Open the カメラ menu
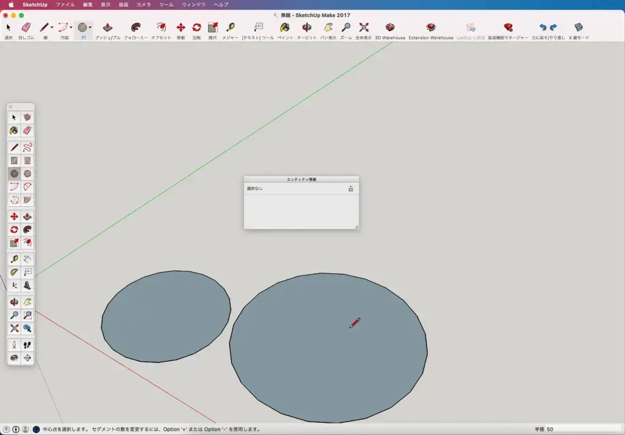The width and height of the screenshot is (625, 435). pyautogui.click(x=143, y=4)
